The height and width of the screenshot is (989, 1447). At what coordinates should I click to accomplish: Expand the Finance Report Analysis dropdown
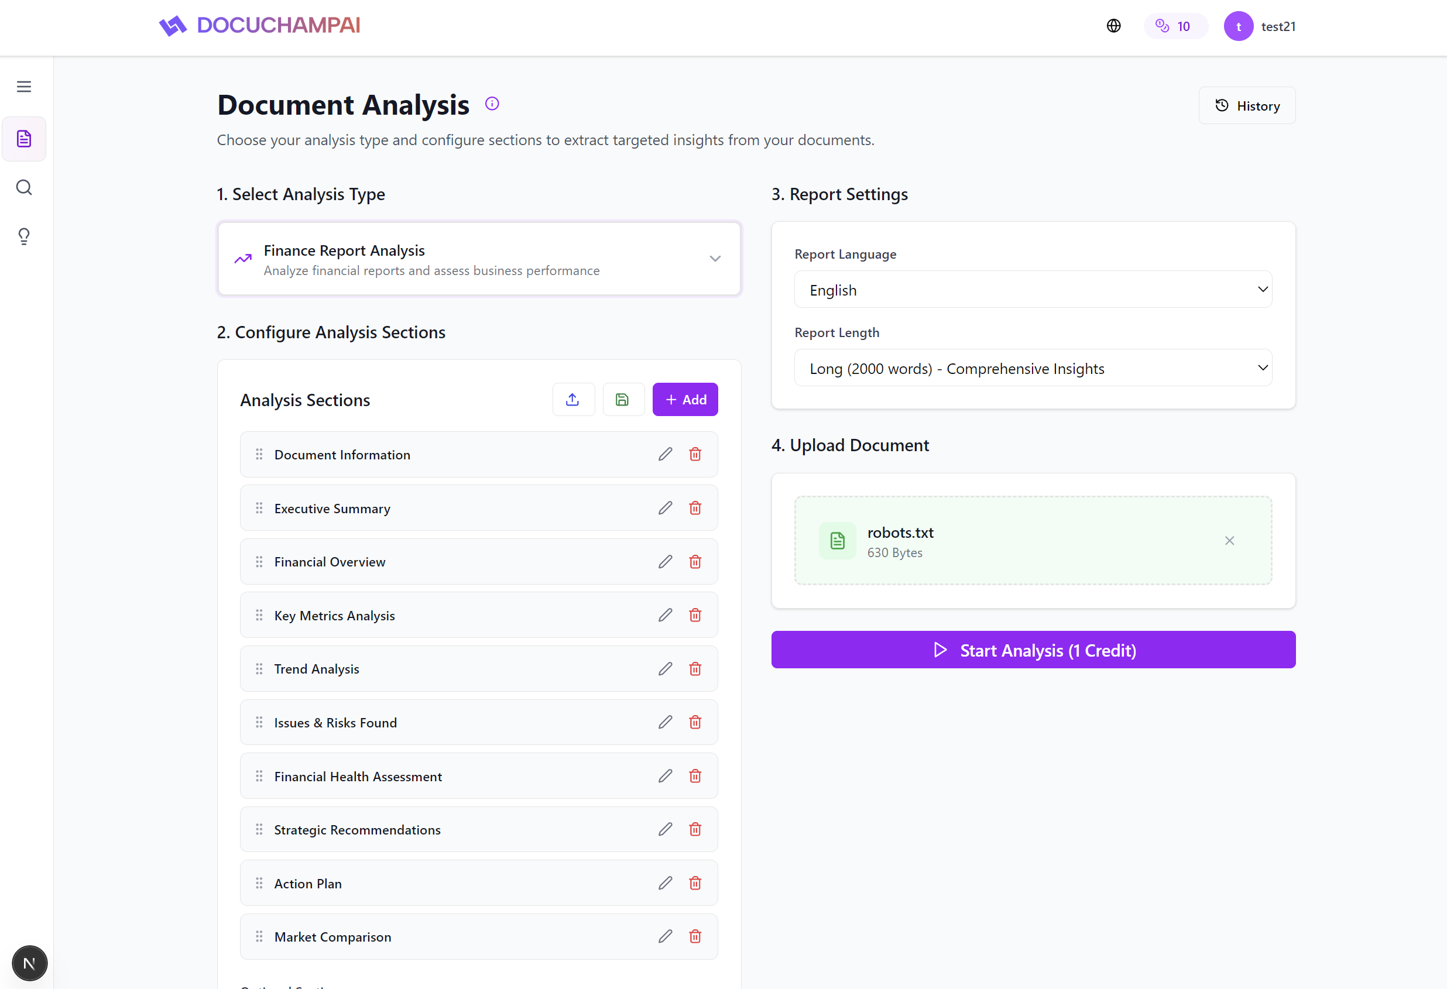(x=479, y=259)
